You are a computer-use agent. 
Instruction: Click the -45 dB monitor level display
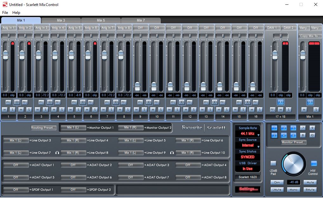click(294, 182)
